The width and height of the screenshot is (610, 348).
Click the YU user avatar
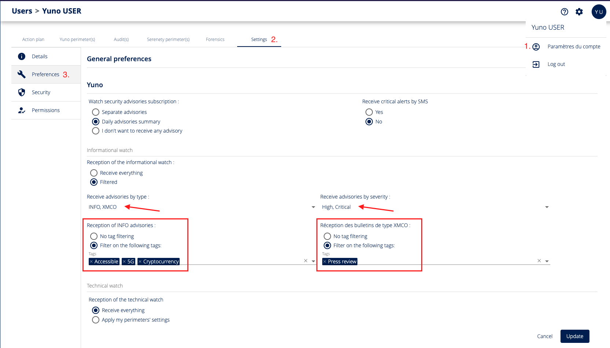point(598,12)
